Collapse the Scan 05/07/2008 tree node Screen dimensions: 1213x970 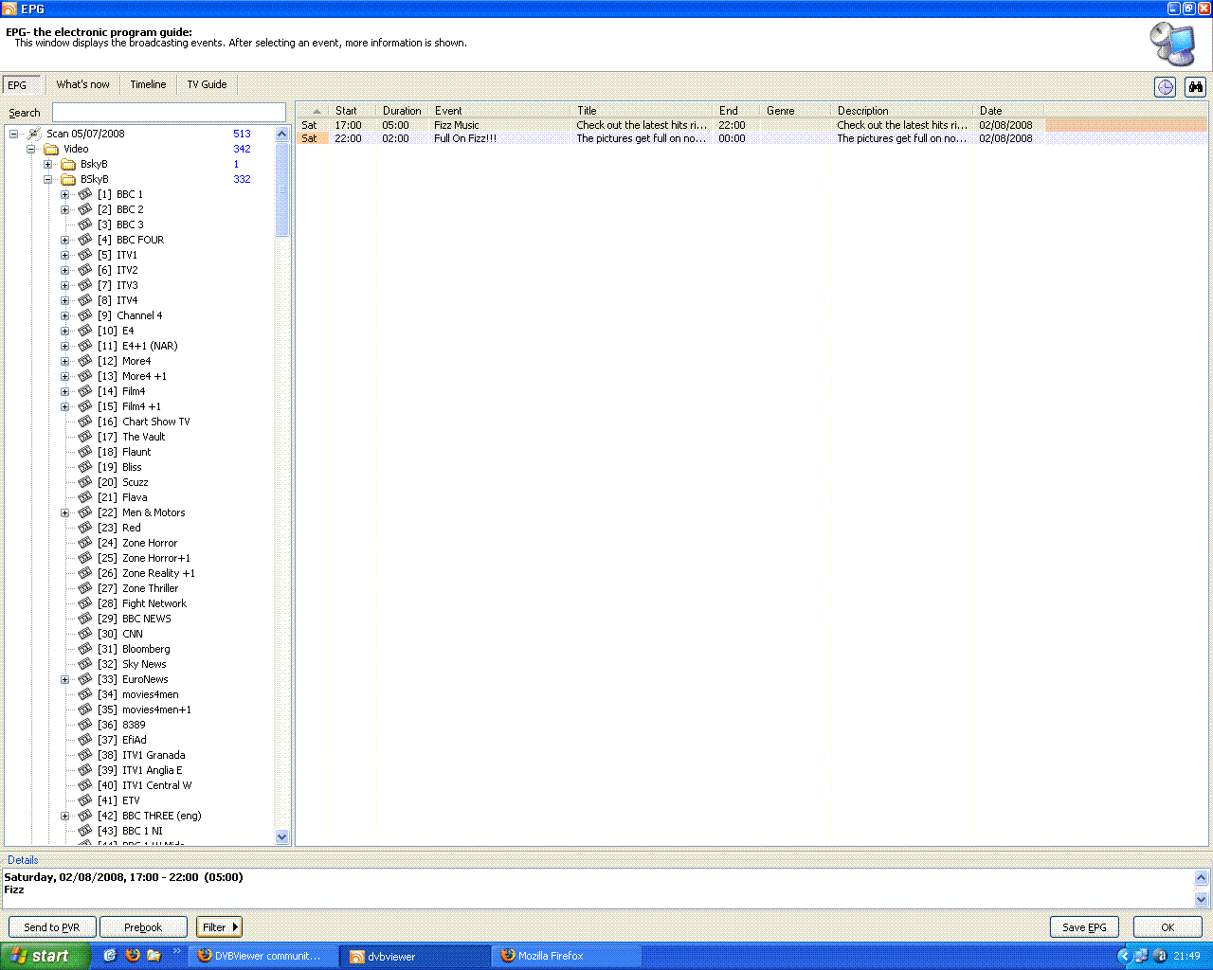[x=14, y=134]
